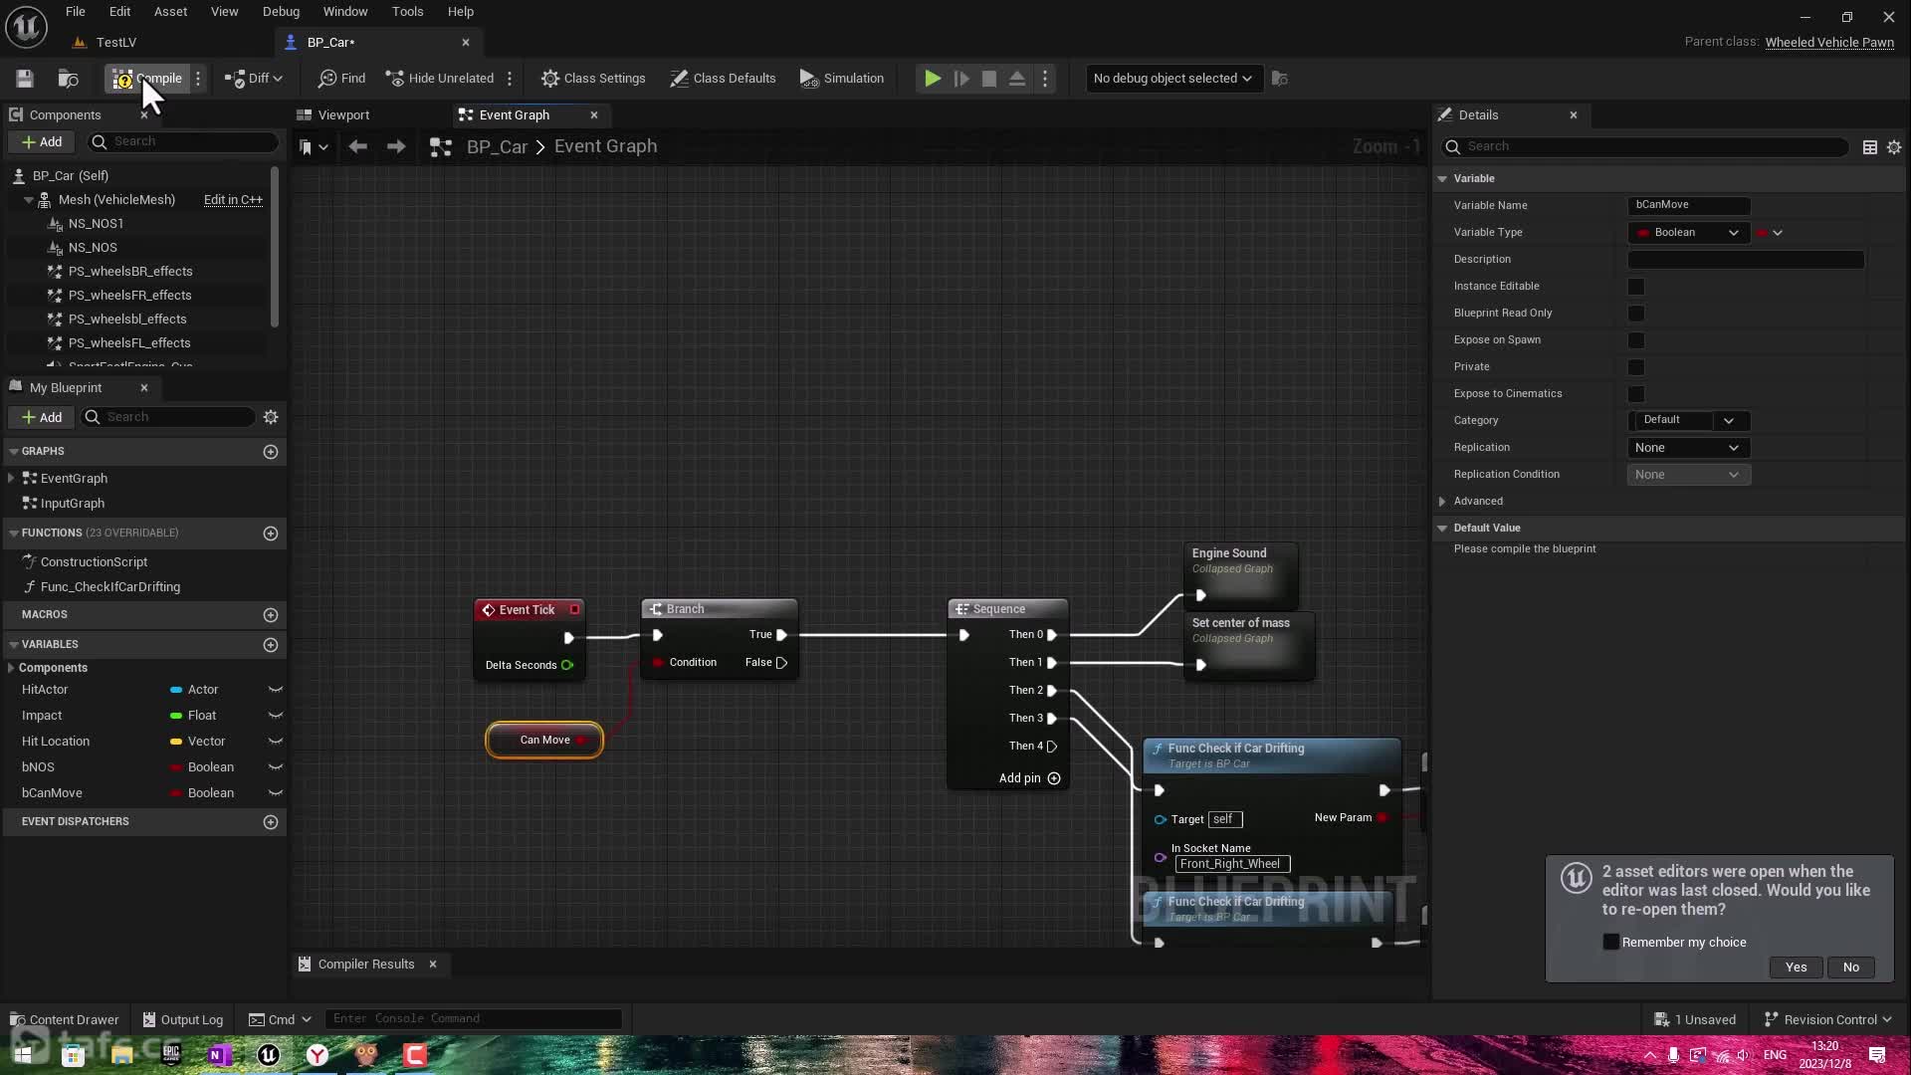This screenshot has width=1911, height=1075.
Task: Click the Play button to run simulation
Action: pos(932,78)
